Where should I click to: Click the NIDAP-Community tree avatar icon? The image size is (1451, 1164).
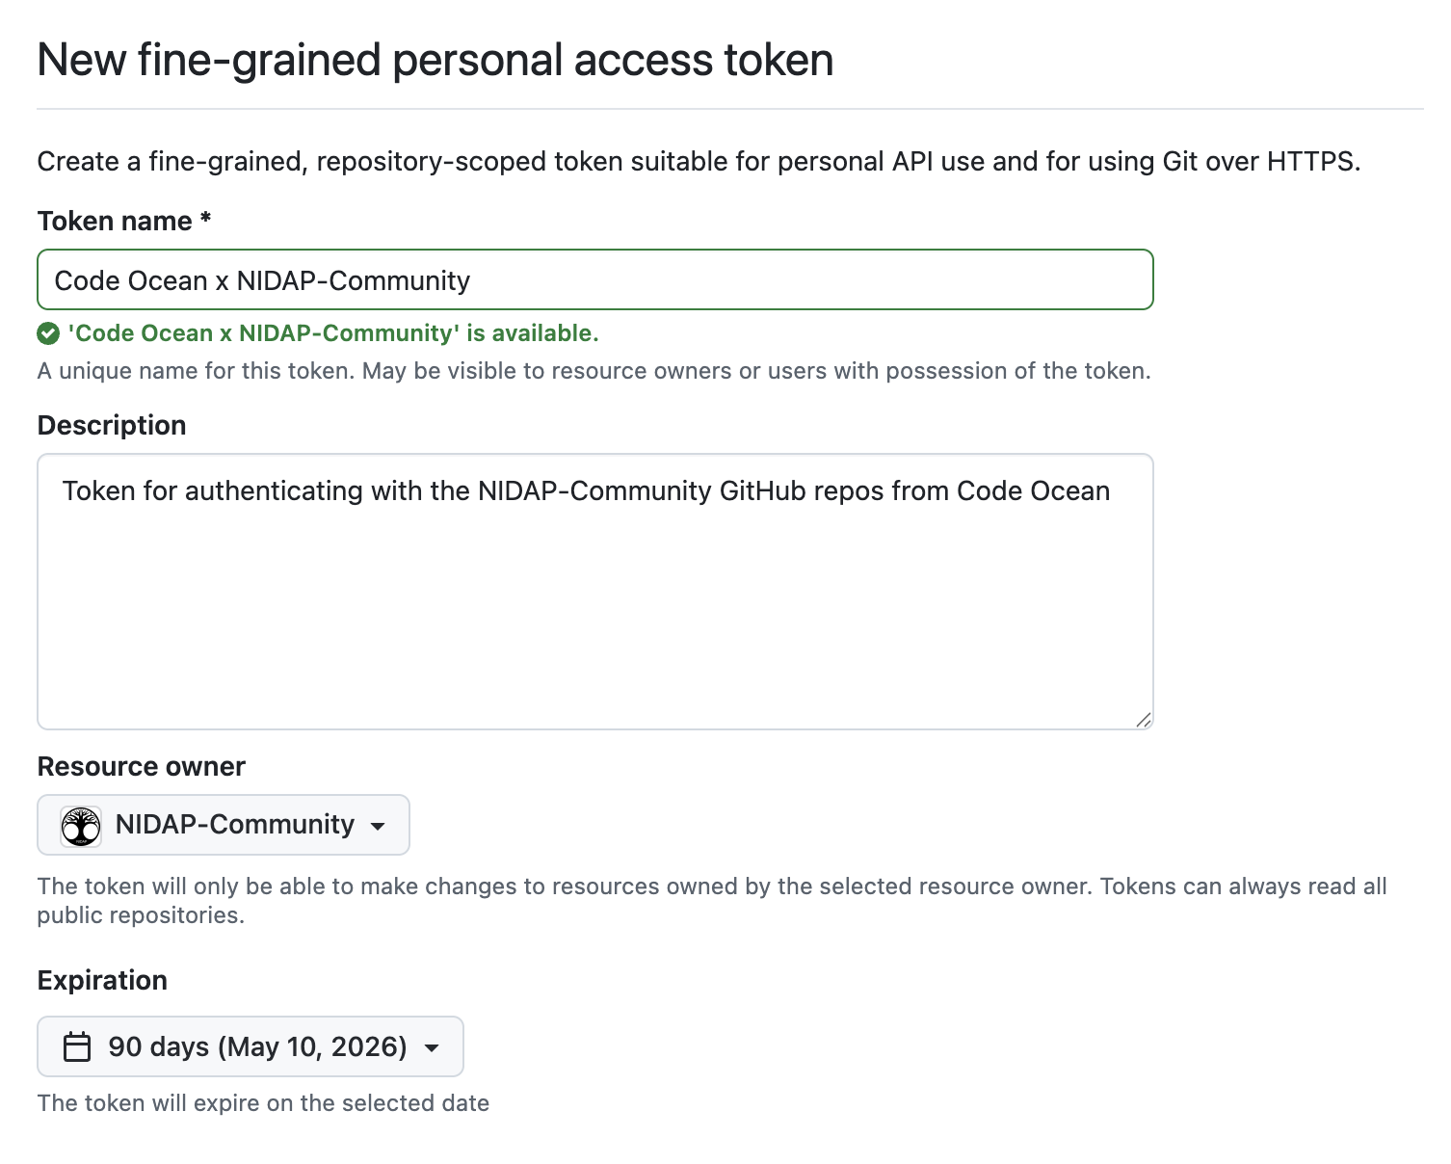pyautogui.click(x=81, y=826)
